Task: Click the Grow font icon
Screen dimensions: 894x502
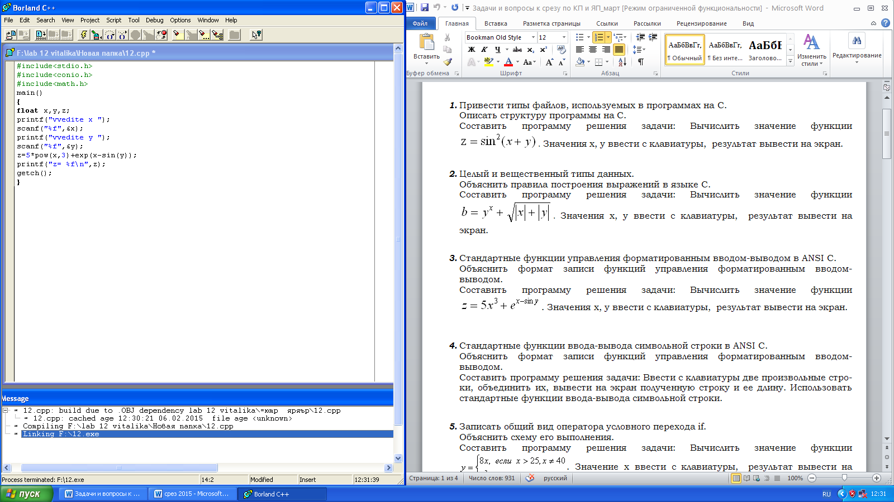Action: 549,62
